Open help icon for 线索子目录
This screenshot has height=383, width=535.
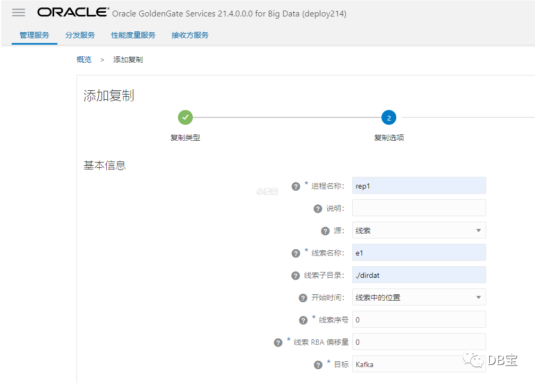[x=295, y=276]
